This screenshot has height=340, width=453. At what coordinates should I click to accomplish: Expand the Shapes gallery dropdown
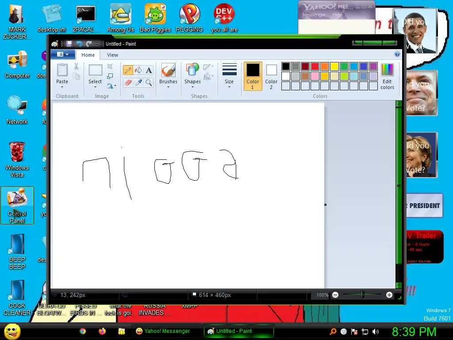(x=192, y=87)
